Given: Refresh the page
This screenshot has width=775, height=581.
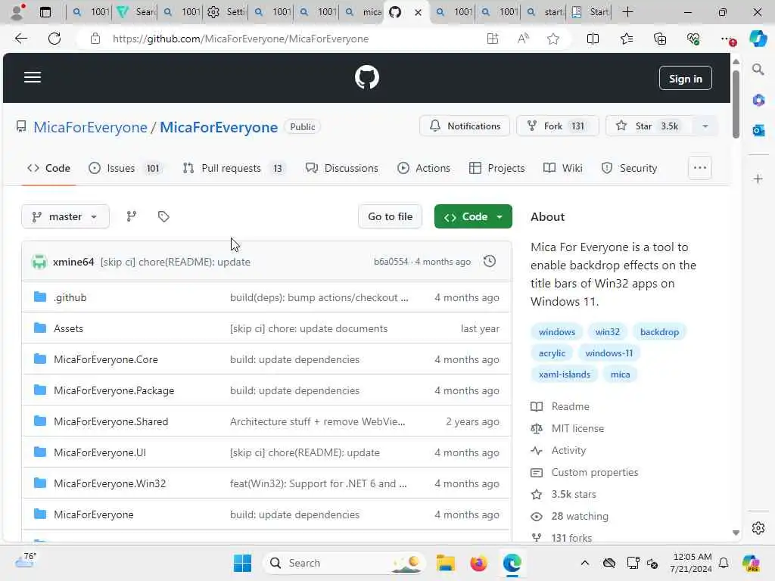Looking at the screenshot, I should pos(54,39).
